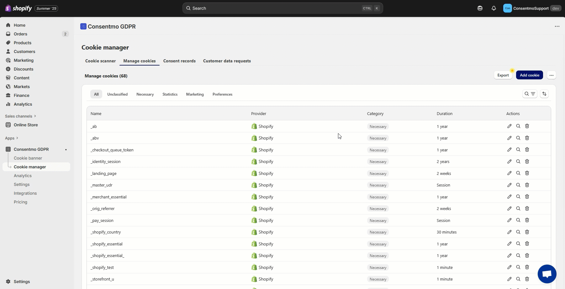
Task: Delete the _shopify_essential cookie row
Action: click(x=527, y=244)
